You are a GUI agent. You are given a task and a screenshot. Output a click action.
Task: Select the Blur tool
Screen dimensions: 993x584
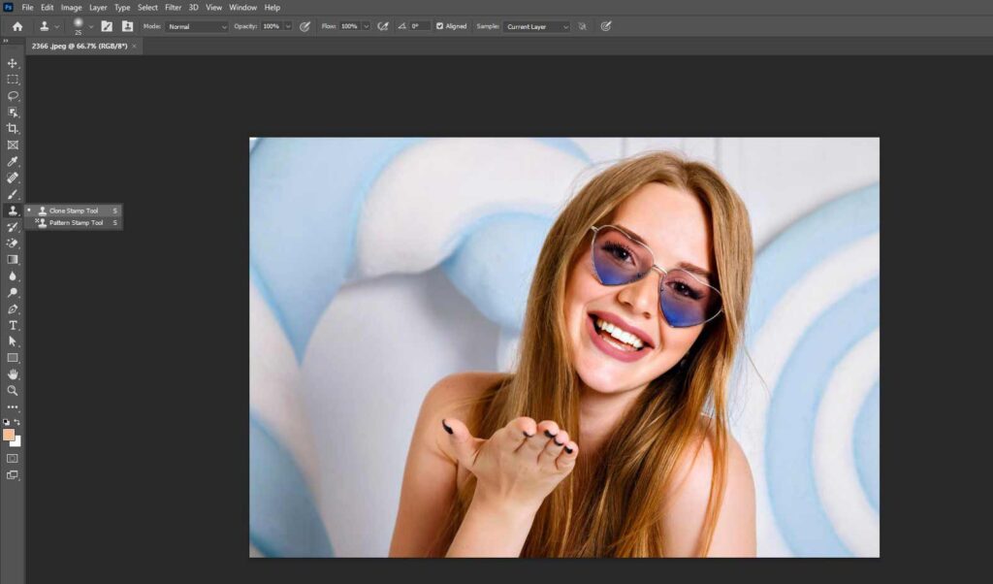pos(12,276)
